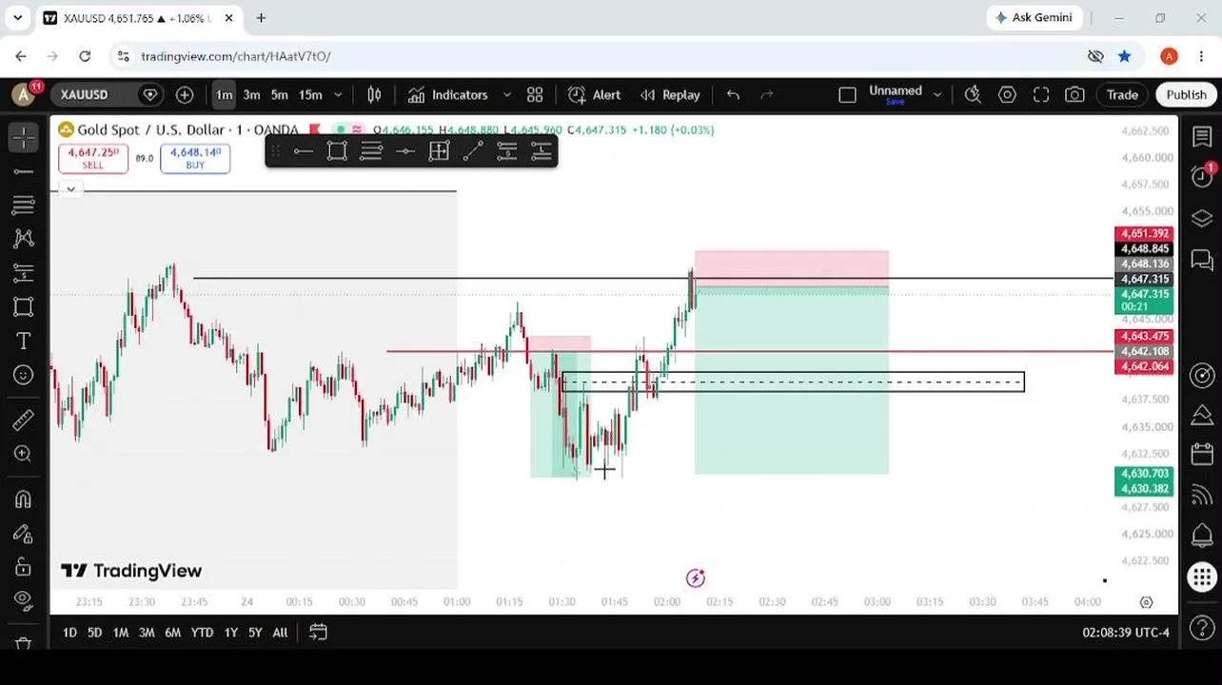Open quick search lightning icon
This screenshot has width=1222, height=685.
973,94
